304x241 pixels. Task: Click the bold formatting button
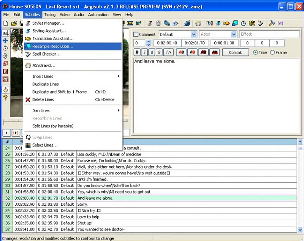pos(137,52)
